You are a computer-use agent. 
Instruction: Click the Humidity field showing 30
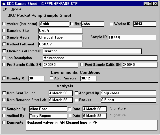(36, 78)
